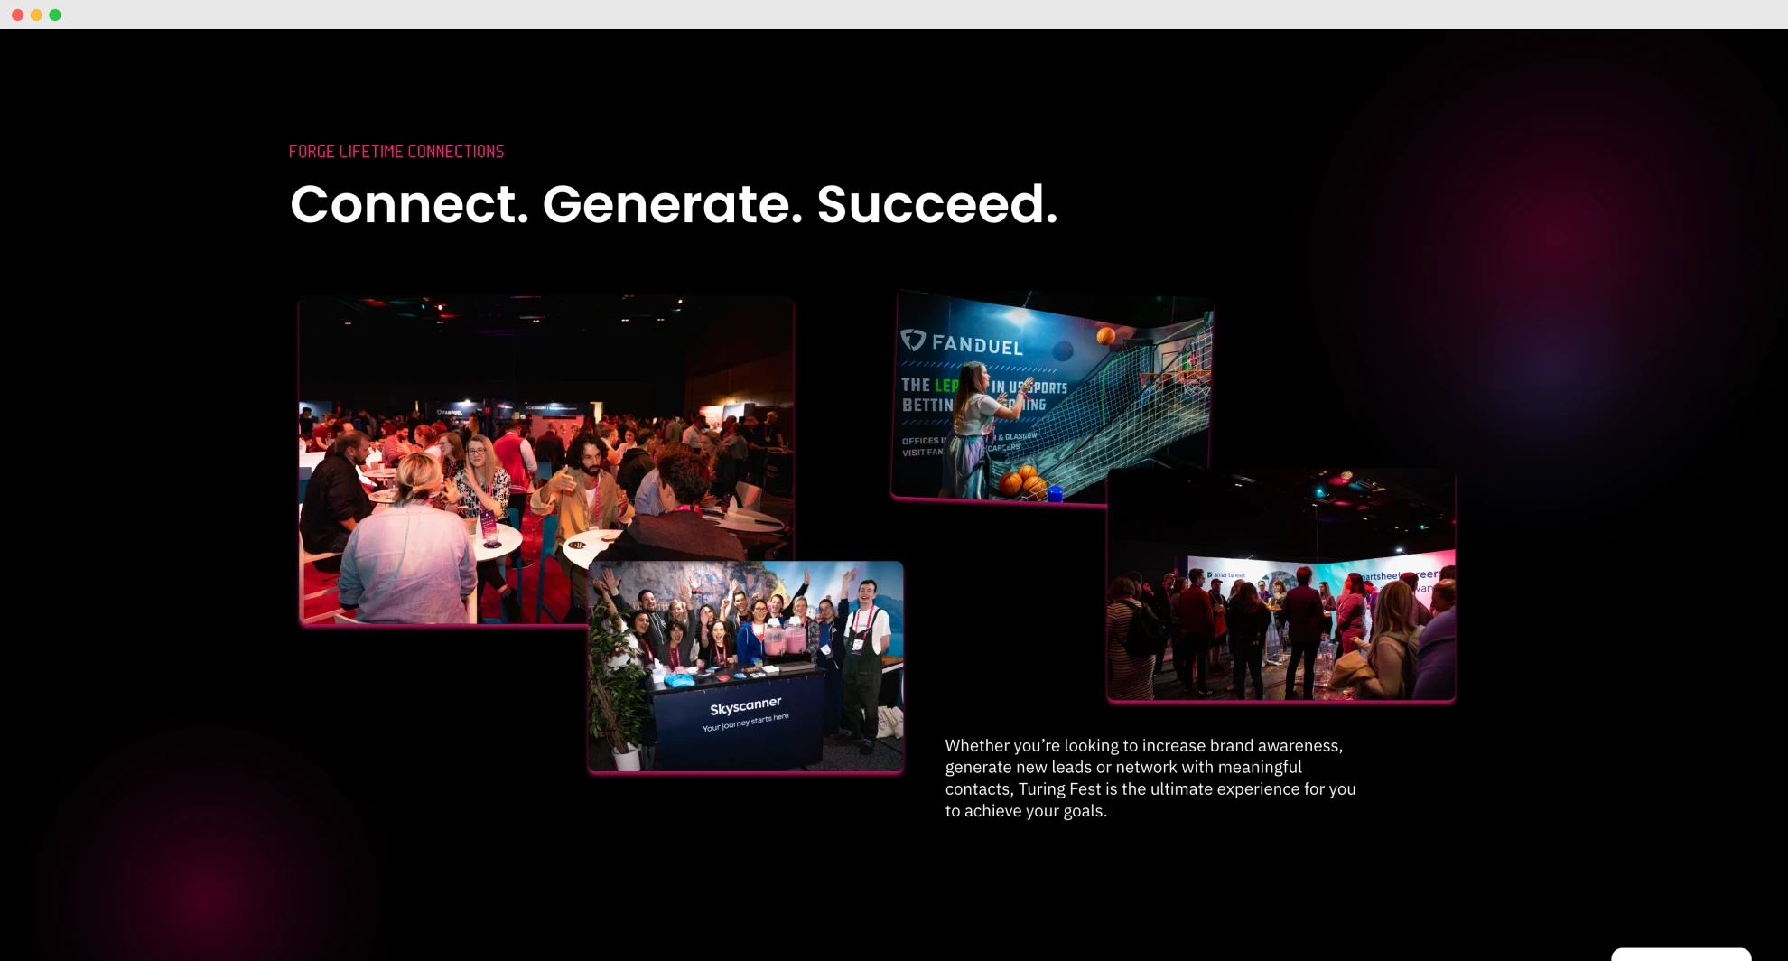This screenshot has width=1788, height=961.
Task: Open the Skyscanner booth team photo
Action: [x=746, y=667]
